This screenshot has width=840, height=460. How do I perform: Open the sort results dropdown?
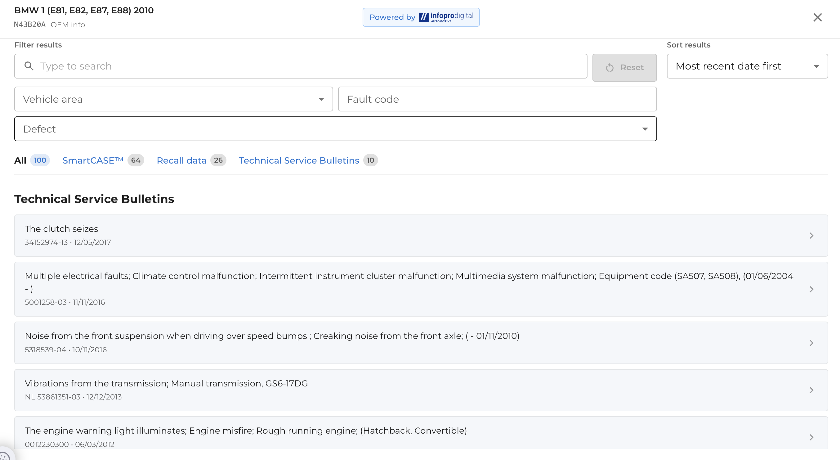747,66
